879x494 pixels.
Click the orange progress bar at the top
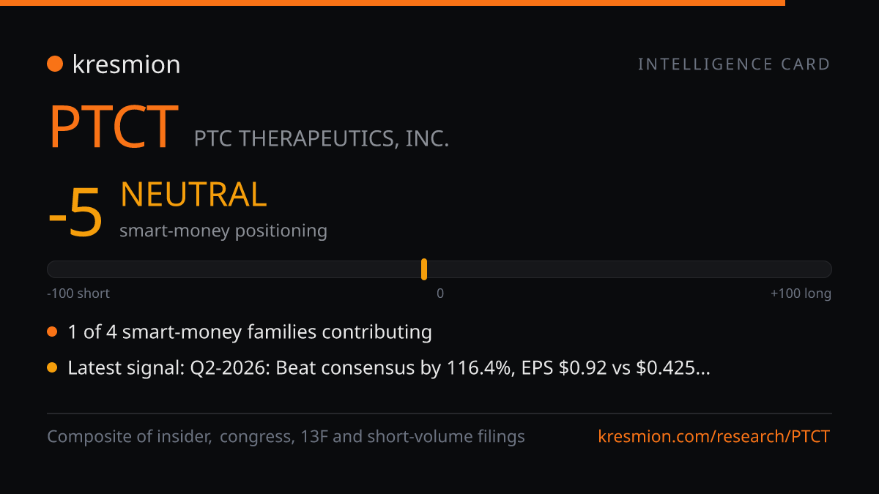click(x=393, y=3)
